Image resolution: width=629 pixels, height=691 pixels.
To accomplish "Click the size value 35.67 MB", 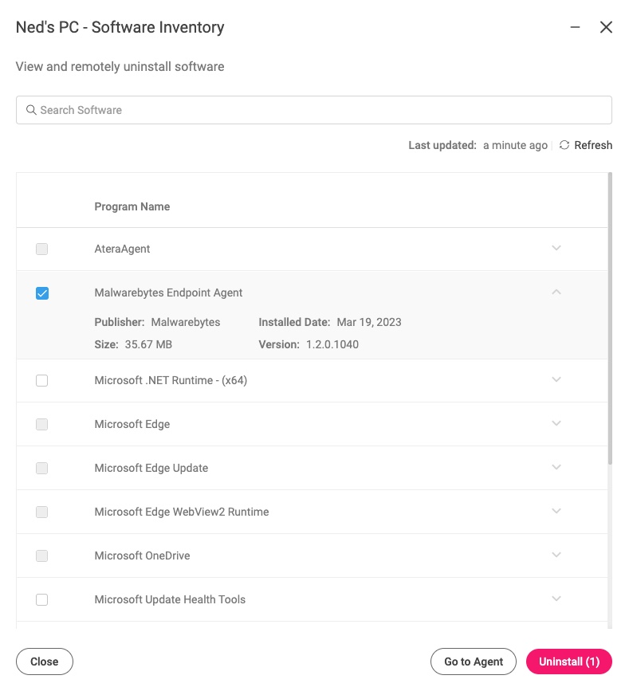I will [148, 344].
